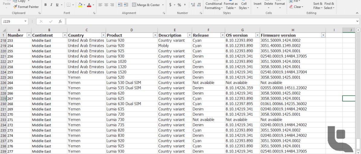Apply italic formatting

tap(51, 5)
